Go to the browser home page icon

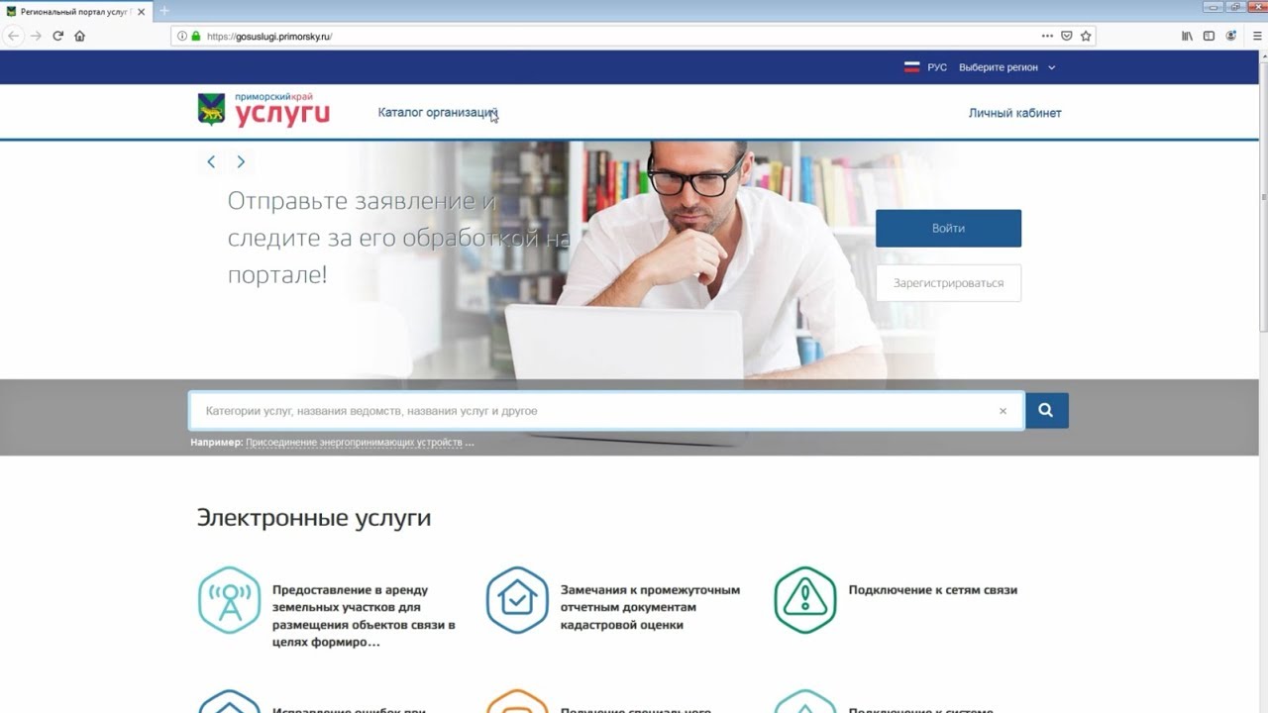80,36
